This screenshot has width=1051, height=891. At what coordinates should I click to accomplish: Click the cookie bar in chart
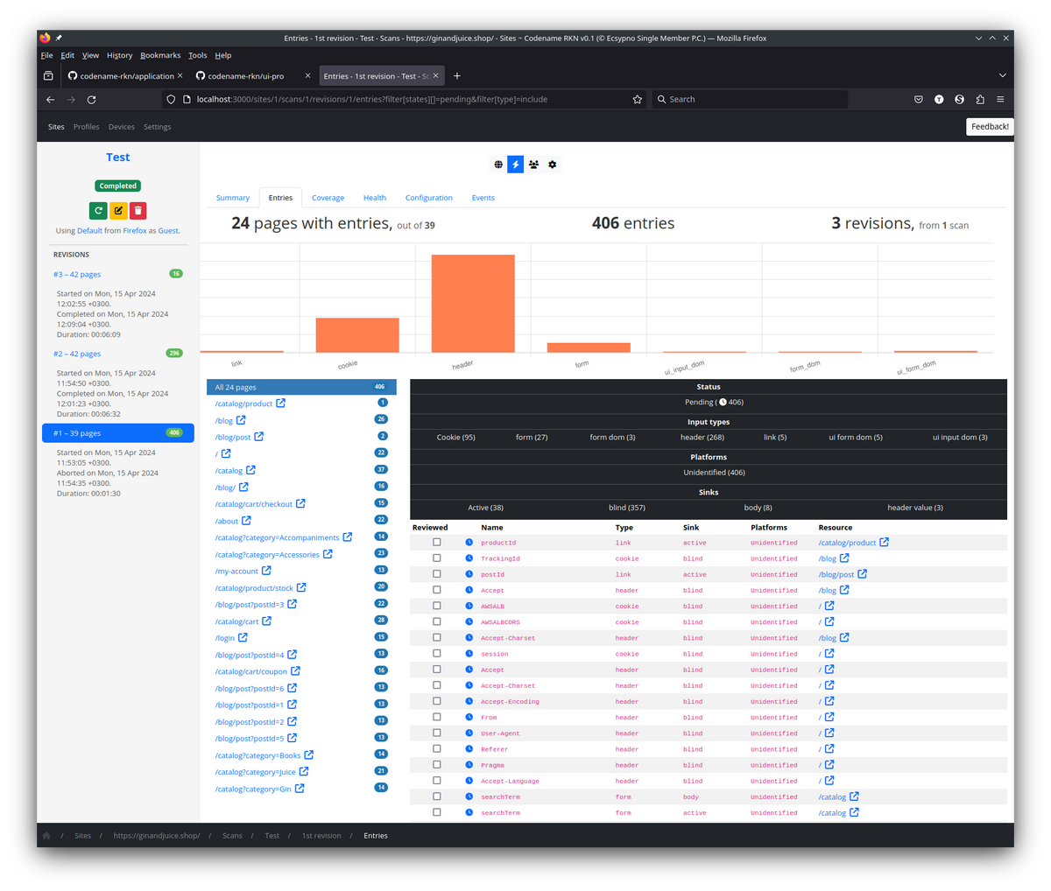point(357,335)
